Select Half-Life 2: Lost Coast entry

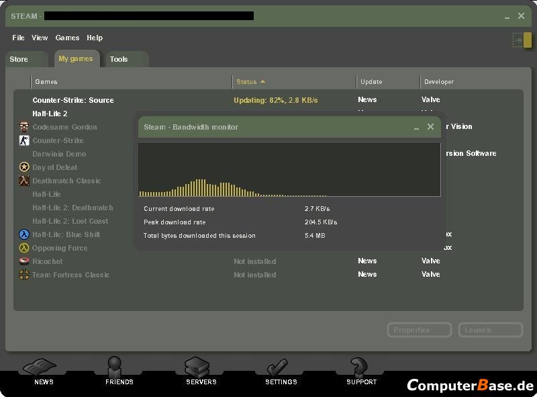point(70,221)
